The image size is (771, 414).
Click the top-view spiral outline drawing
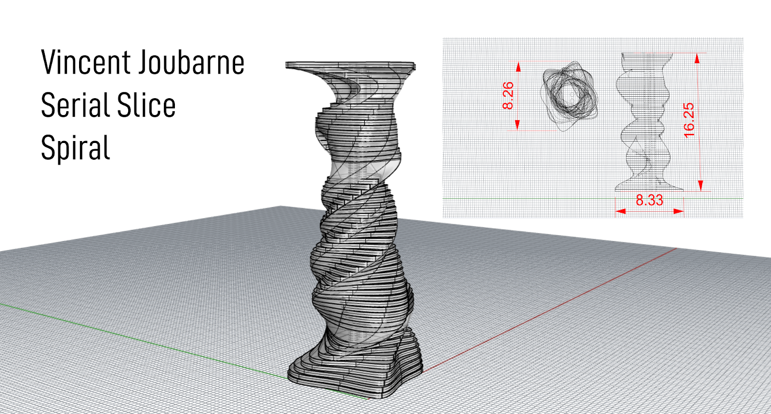[x=569, y=96]
